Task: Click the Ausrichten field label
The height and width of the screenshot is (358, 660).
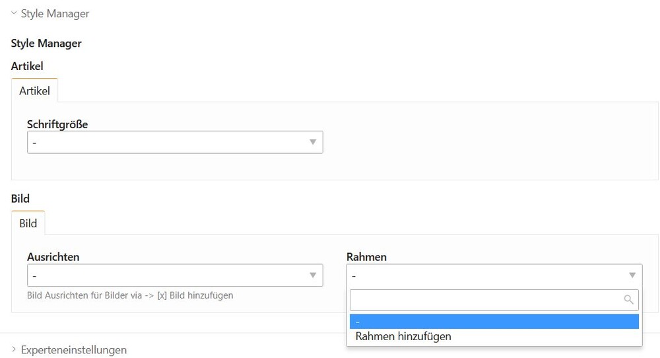Action: point(53,257)
